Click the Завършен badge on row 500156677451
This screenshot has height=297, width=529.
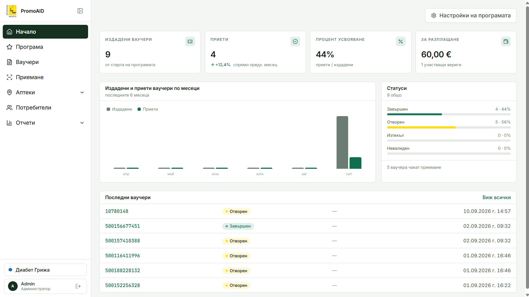(x=238, y=226)
